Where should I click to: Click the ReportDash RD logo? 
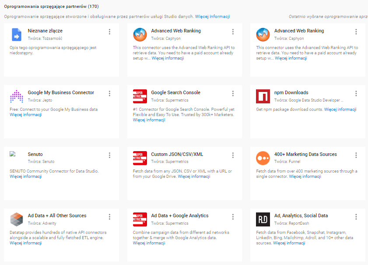point(263,219)
